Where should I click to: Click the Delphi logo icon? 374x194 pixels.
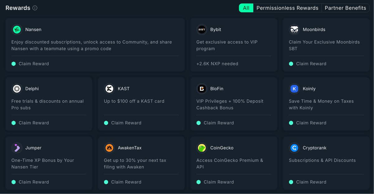click(x=17, y=89)
